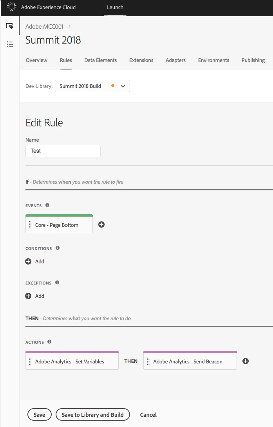The width and height of the screenshot is (273, 427).
Task: Switch to Data Elements tab
Action: click(x=100, y=60)
